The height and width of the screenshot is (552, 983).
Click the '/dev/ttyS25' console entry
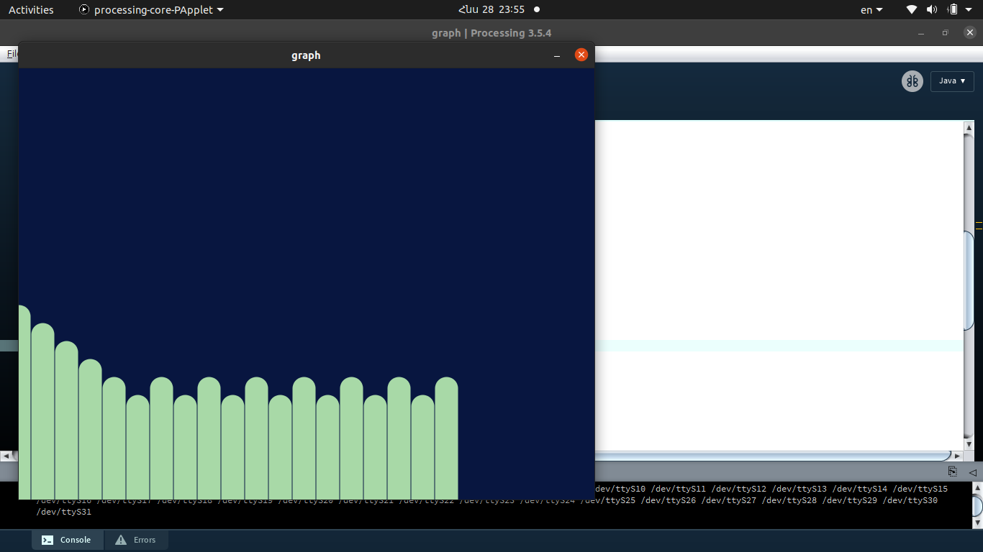click(x=608, y=500)
